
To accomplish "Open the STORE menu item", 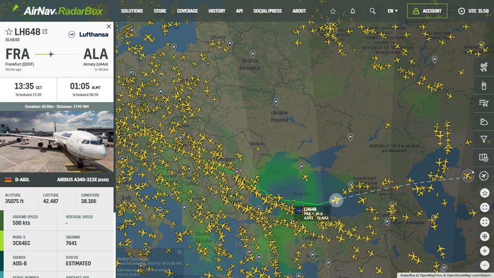I will tap(160, 11).
